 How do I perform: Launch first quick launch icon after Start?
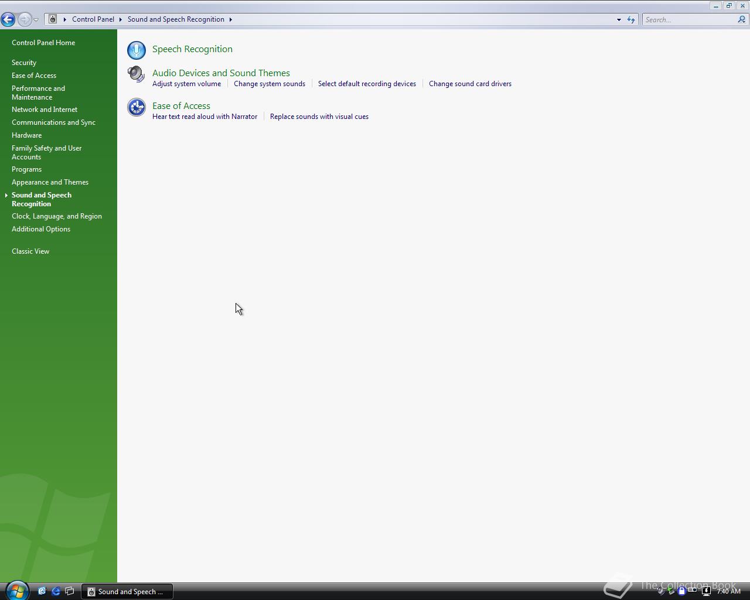tap(42, 591)
